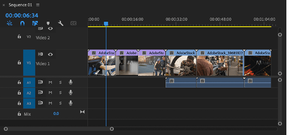Click fx badge on second A1 audio clip
The height and width of the screenshot is (135, 290).
[x=203, y=80]
